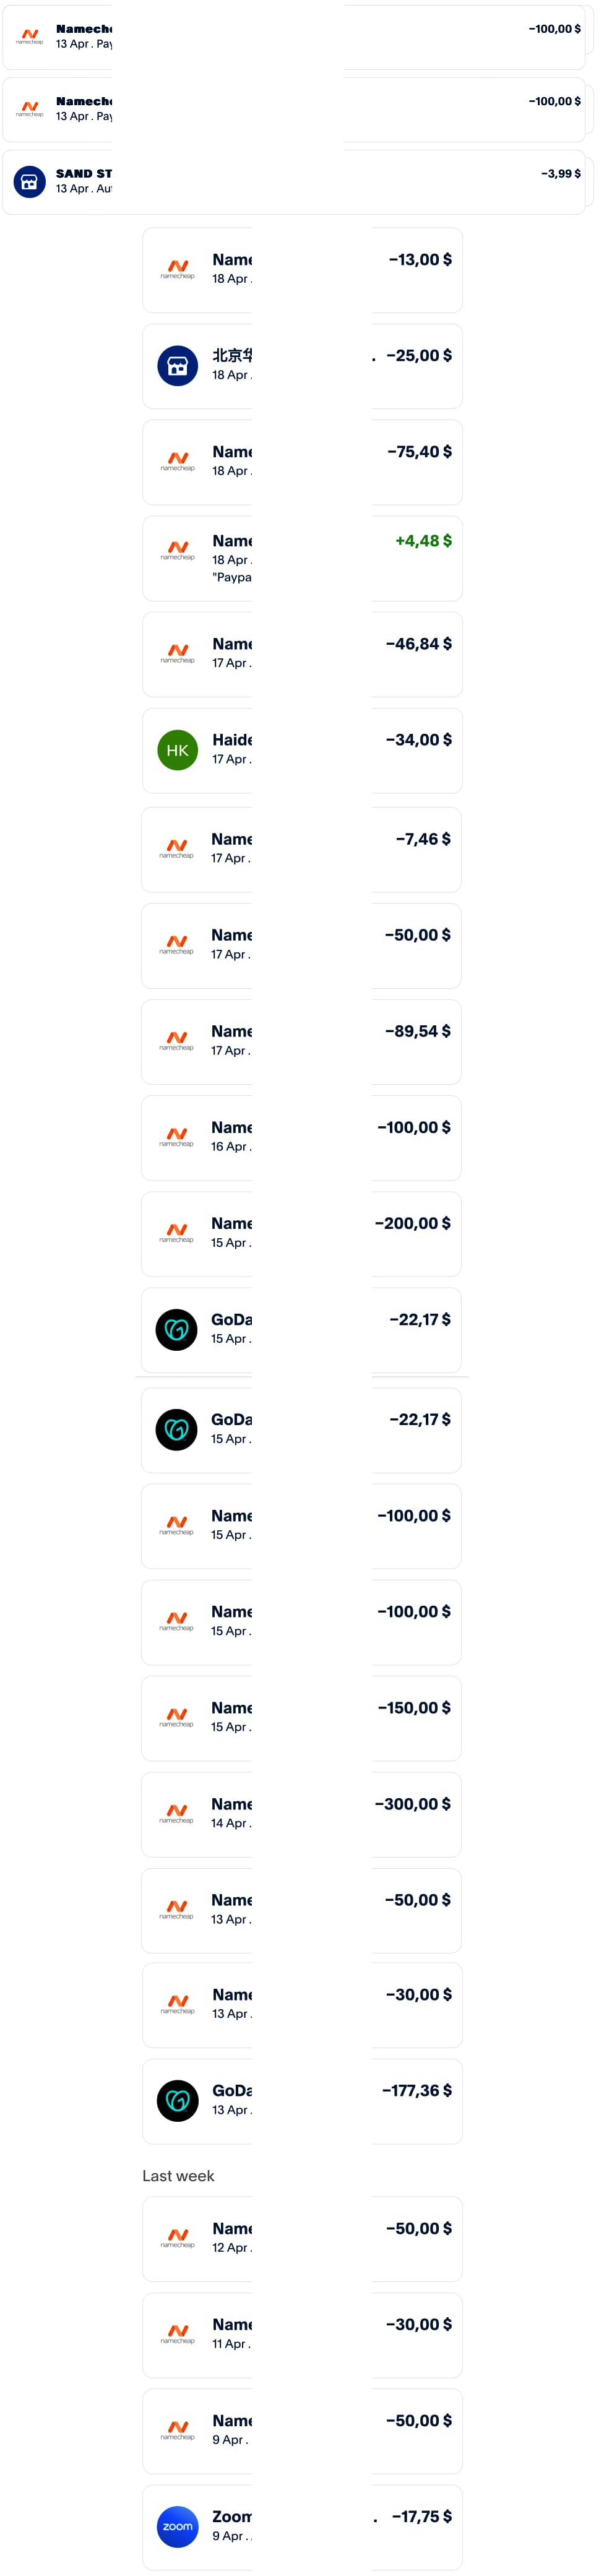Open the 11 Apr −30,00 $ transaction

302,2335
